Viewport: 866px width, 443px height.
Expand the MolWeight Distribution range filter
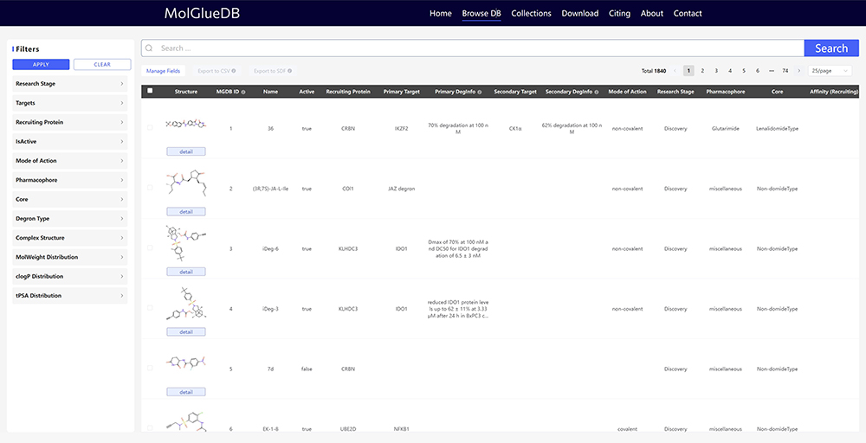(x=69, y=257)
